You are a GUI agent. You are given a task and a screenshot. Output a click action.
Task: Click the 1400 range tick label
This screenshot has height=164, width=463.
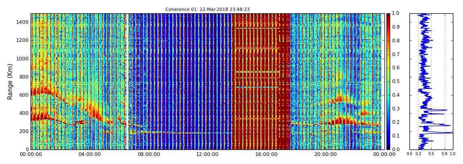coord(23,23)
